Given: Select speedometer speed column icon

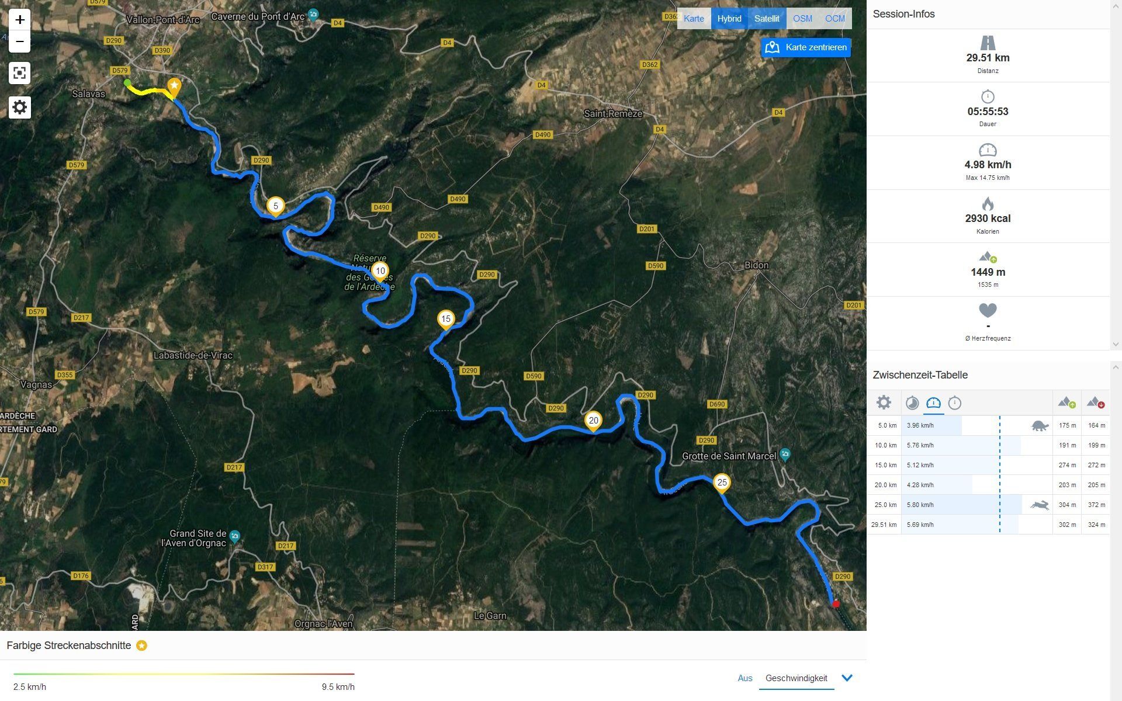Looking at the screenshot, I should point(933,402).
